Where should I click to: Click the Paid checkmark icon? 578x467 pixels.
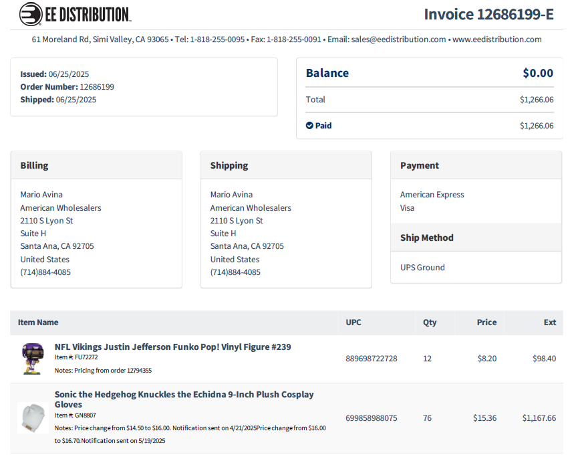(309, 125)
